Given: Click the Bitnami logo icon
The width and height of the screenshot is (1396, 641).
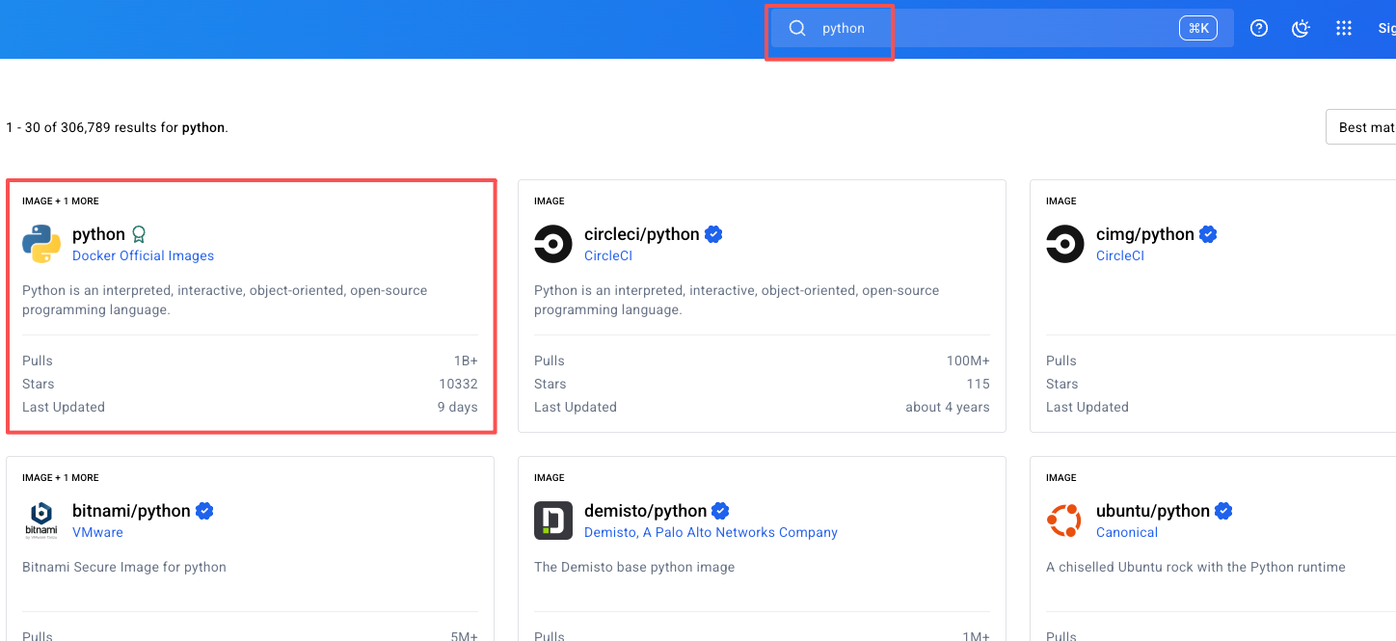Looking at the screenshot, I should click(41, 521).
